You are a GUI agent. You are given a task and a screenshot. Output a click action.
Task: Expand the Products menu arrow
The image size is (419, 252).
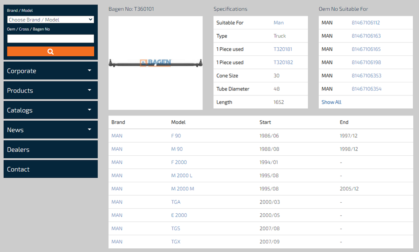pyautogui.click(x=90, y=90)
